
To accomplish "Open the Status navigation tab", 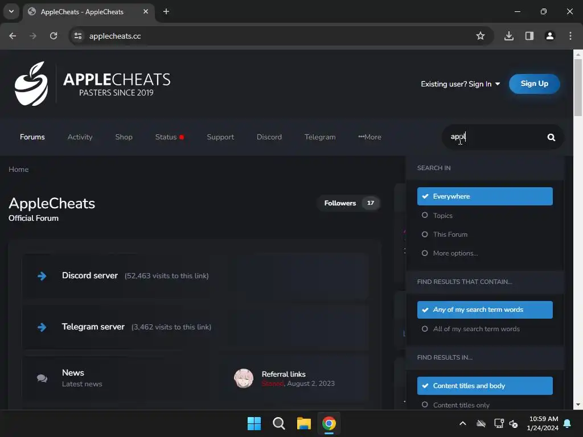I will pos(169,137).
